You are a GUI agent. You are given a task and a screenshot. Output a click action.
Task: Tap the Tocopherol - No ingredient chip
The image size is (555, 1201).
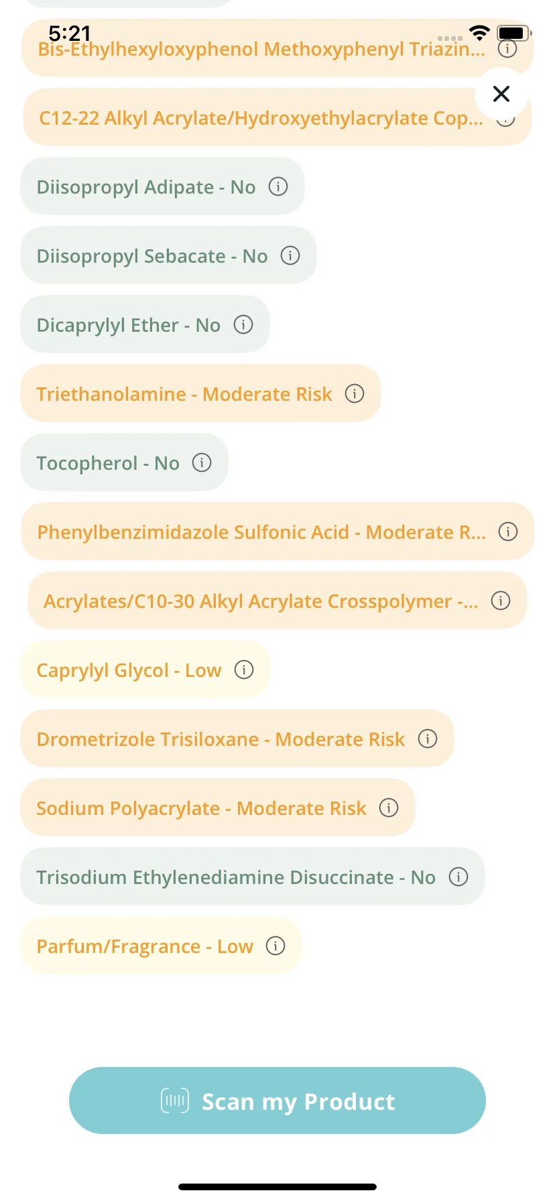click(124, 462)
